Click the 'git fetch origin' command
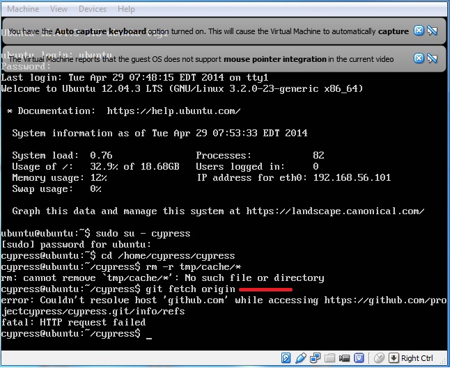Image resolution: width=452 pixels, height=370 pixels. (190, 289)
